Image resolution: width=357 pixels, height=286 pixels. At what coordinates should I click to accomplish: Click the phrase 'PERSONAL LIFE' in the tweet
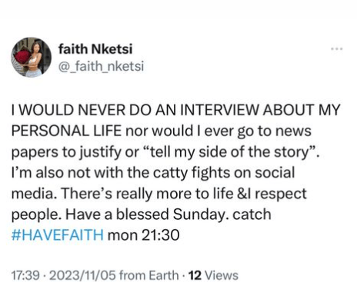[66, 131]
